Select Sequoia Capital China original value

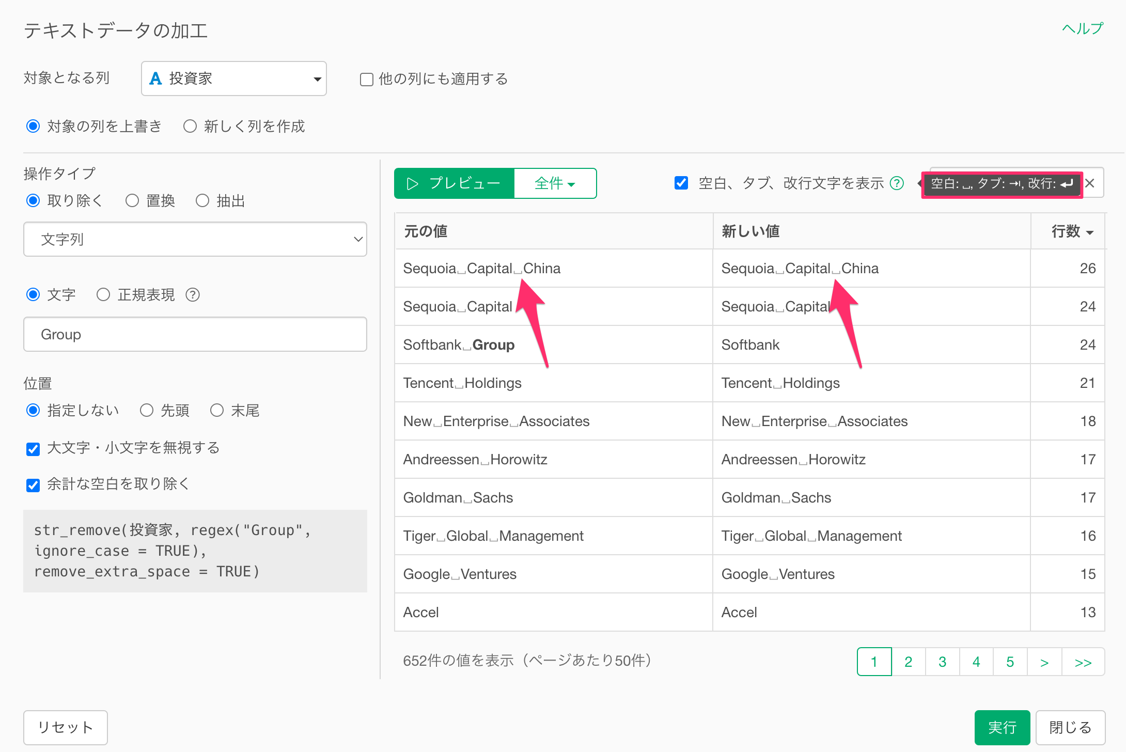tap(554, 268)
